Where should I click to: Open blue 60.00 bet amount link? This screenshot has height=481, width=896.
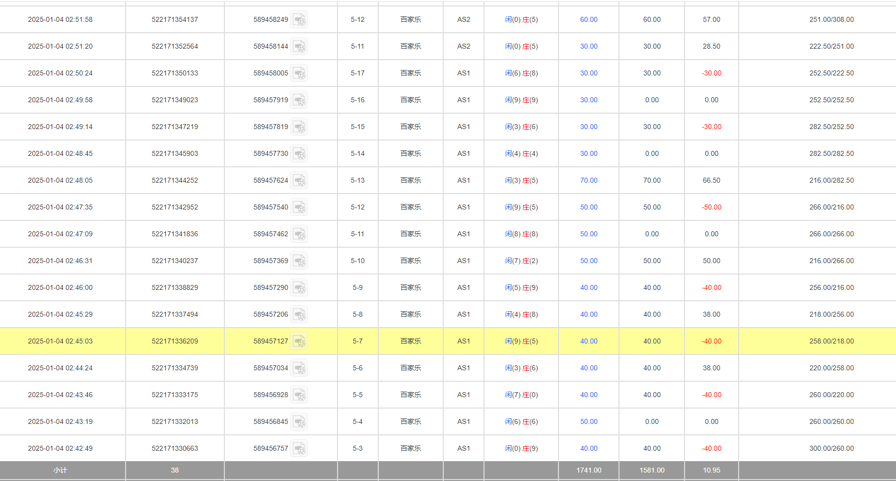point(589,20)
